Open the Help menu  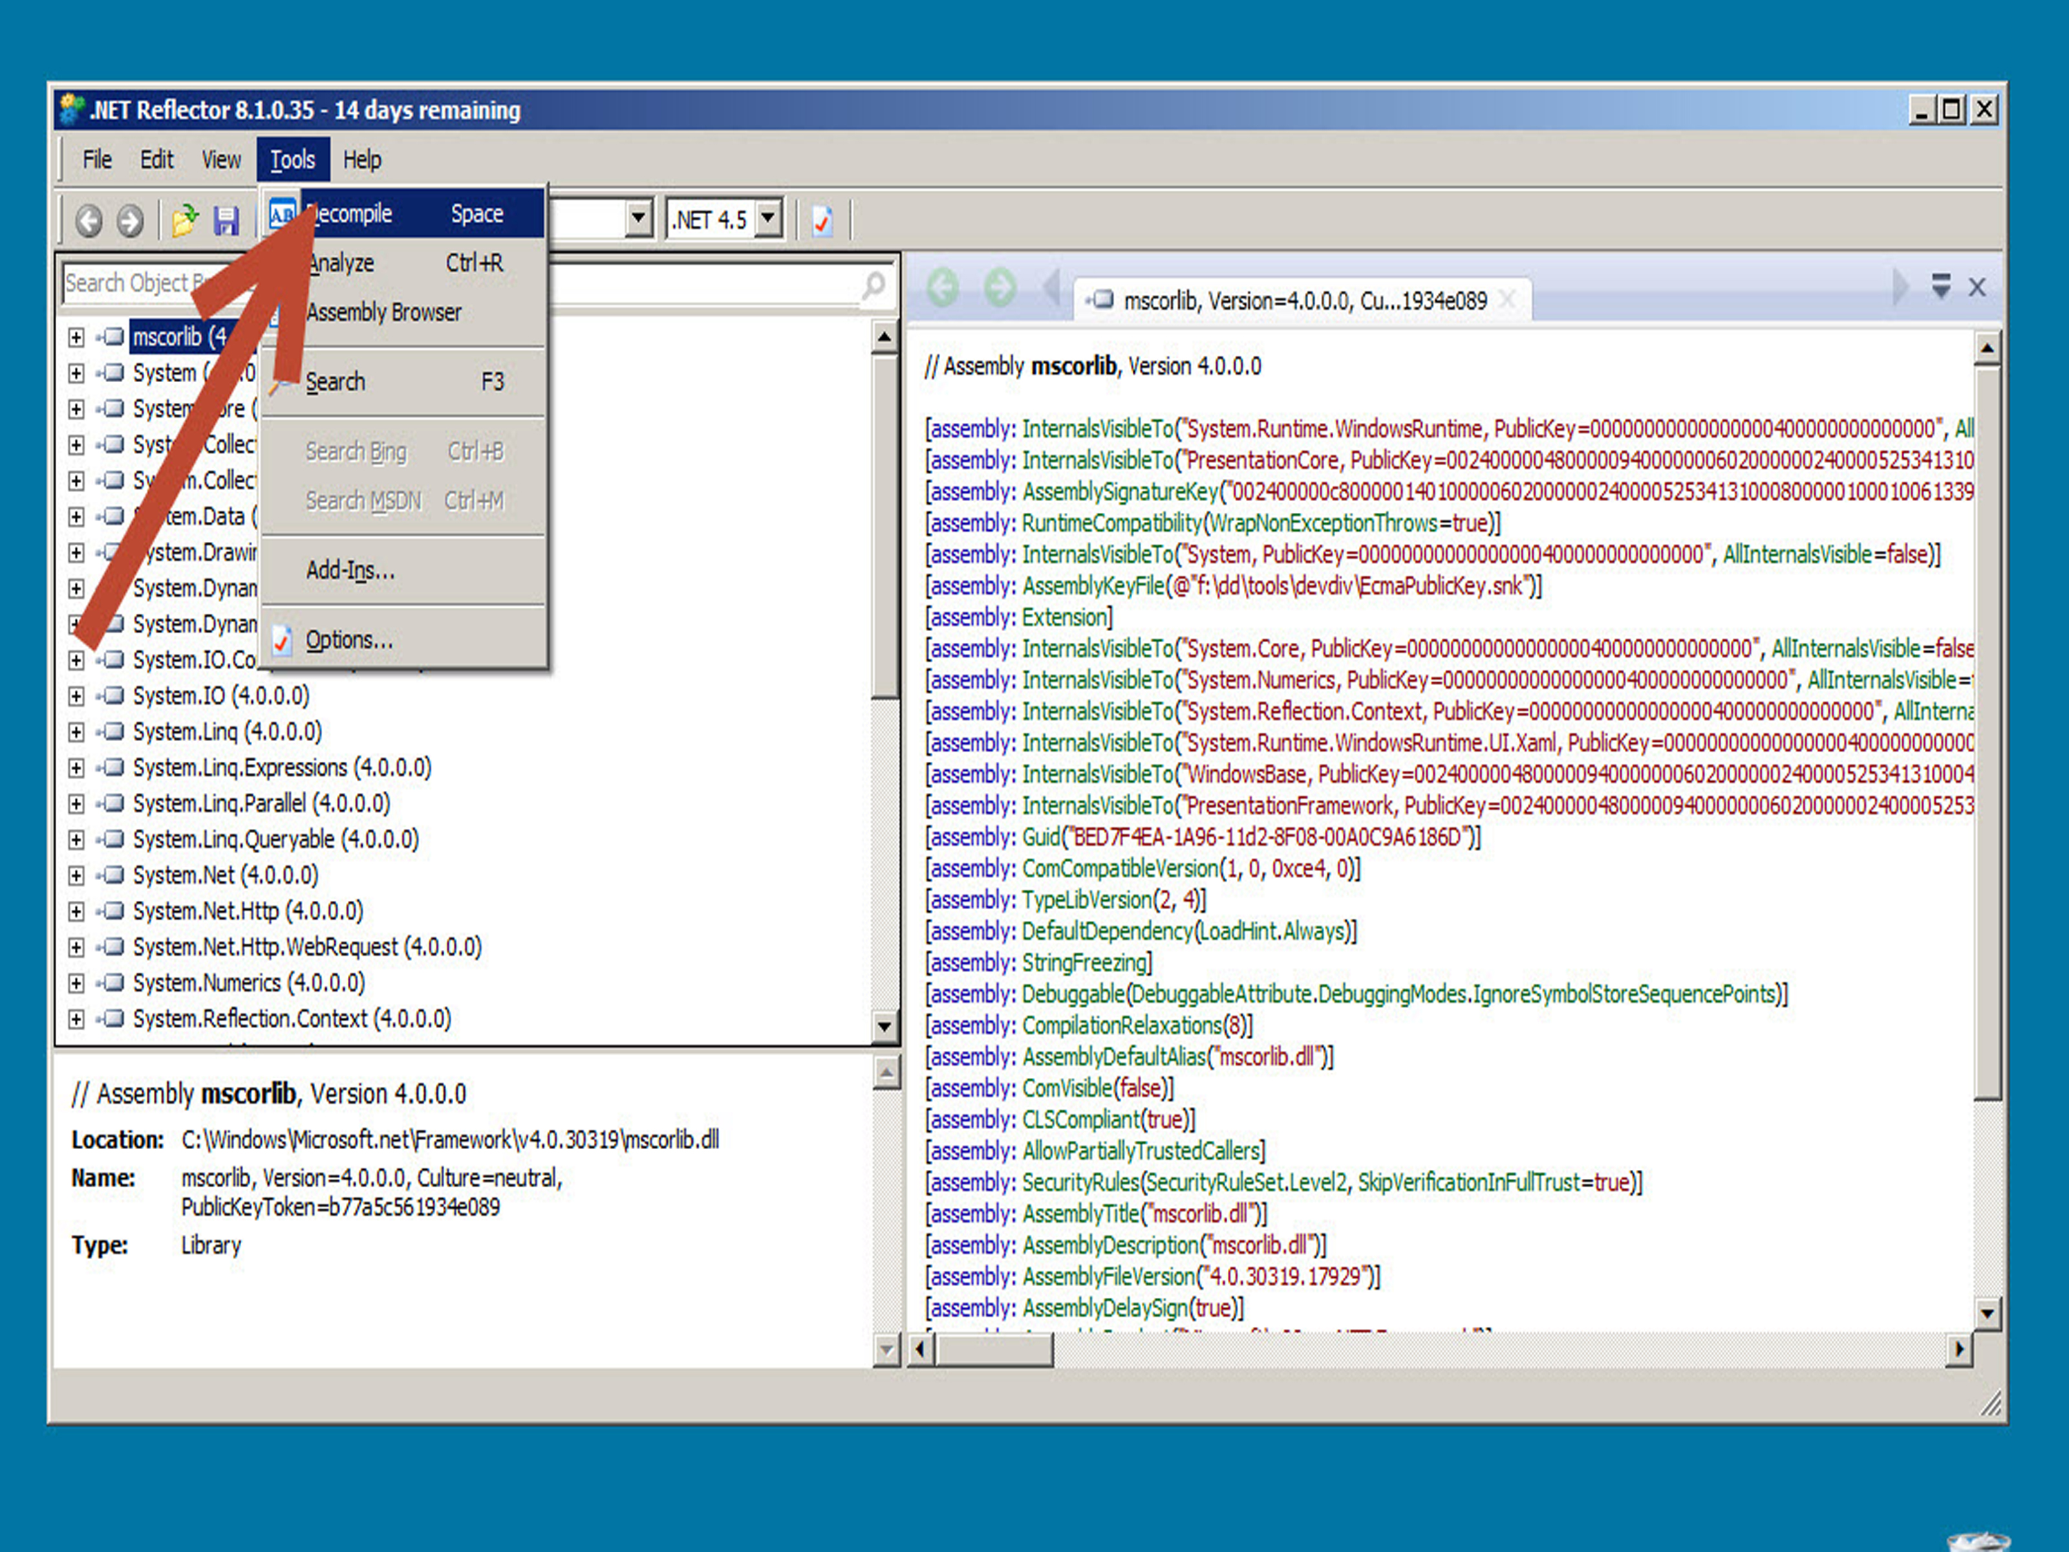click(362, 159)
